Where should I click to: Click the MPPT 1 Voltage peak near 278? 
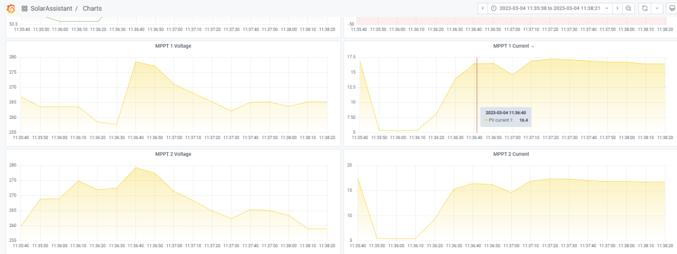coord(135,61)
